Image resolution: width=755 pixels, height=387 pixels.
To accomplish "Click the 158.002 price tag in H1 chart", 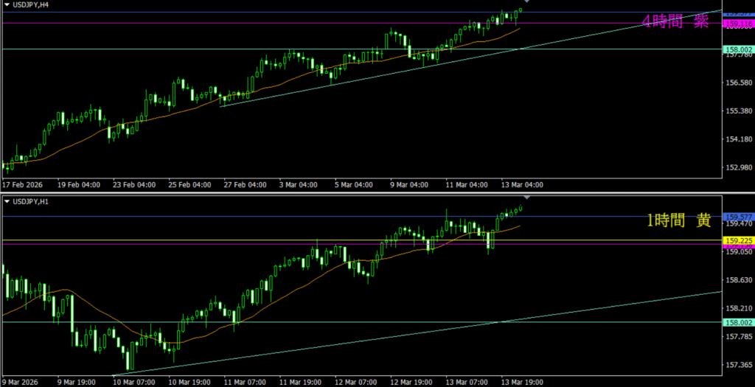I will click(x=737, y=322).
